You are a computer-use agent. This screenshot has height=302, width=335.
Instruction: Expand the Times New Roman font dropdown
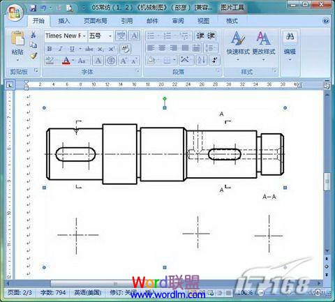pyautogui.click(x=84, y=36)
